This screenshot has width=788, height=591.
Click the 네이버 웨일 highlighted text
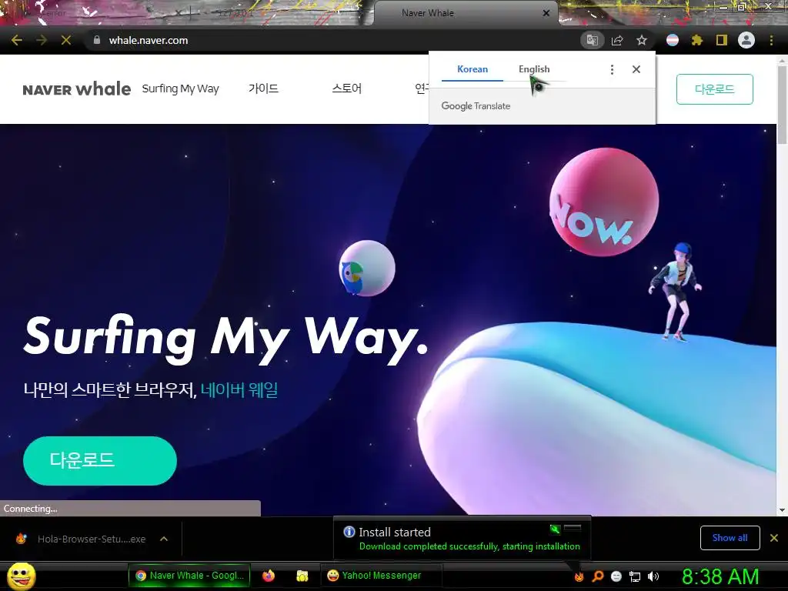coord(239,389)
